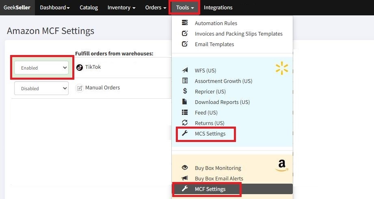The height and width of the screenshot is (199, 374).
Task: Click the Walmart spark logo
Action: [x=281, y=68]
